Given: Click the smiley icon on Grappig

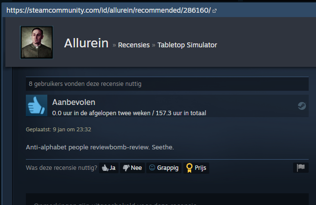Looking at the screenshot, I should (x=152, y=167).
